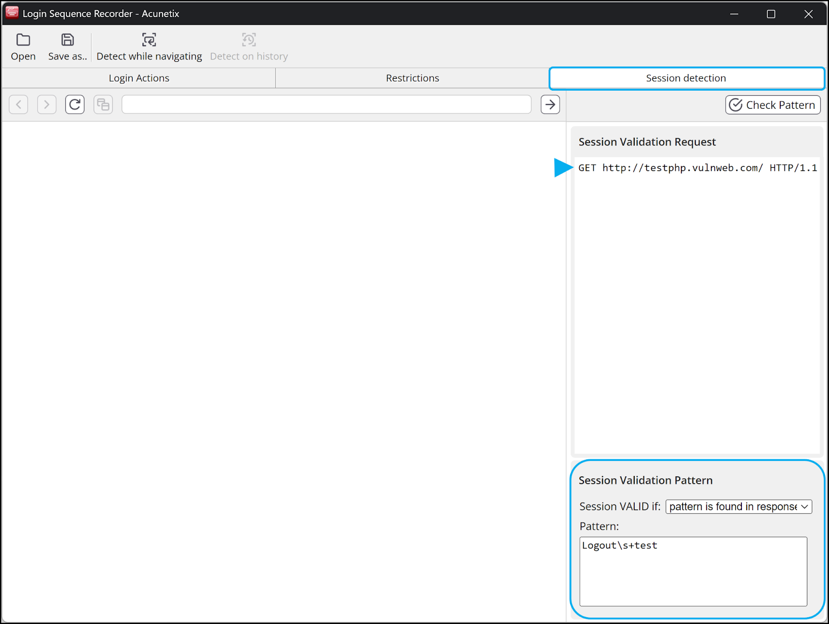The image size is (829, 624).
Task: Click the Session Validation Request heading
Action: [647, 142]
